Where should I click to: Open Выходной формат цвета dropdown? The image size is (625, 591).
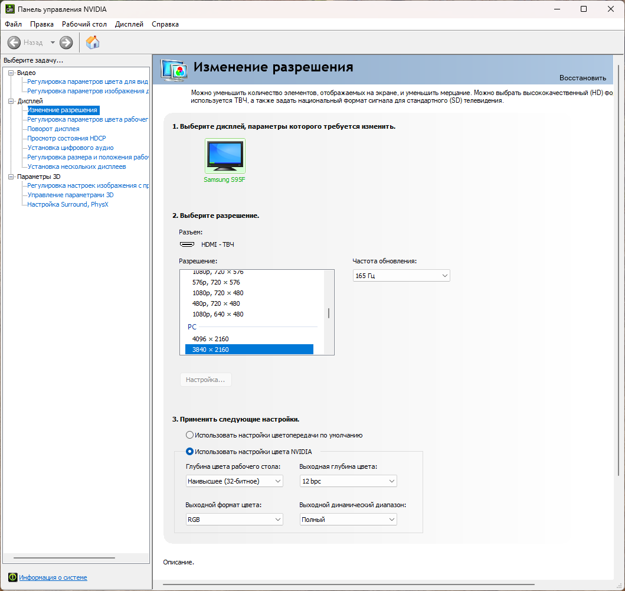234,519
